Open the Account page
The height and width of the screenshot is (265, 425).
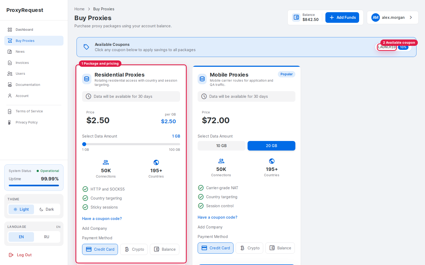[34, 96]
